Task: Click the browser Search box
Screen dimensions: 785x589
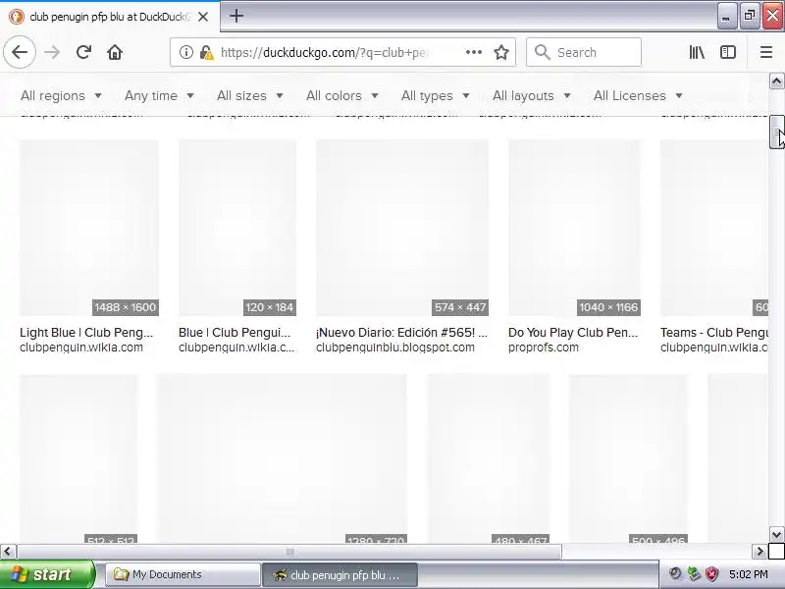Action: [x=584, y=52]
